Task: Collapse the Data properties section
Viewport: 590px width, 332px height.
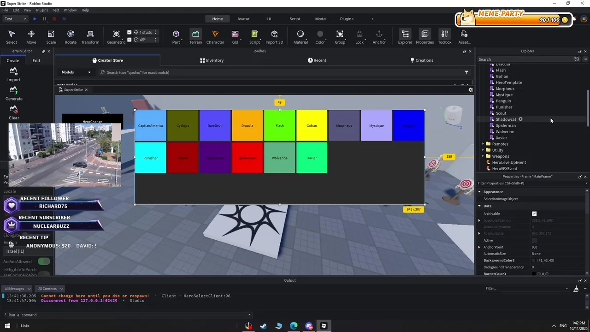Action: (x=479, y=206)
